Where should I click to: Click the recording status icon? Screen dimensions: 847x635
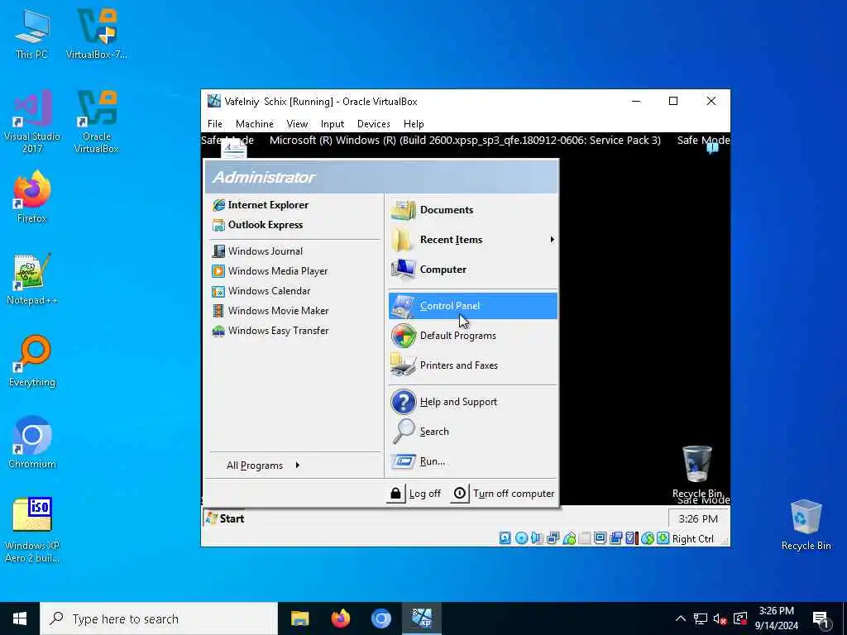click(615, 538)
